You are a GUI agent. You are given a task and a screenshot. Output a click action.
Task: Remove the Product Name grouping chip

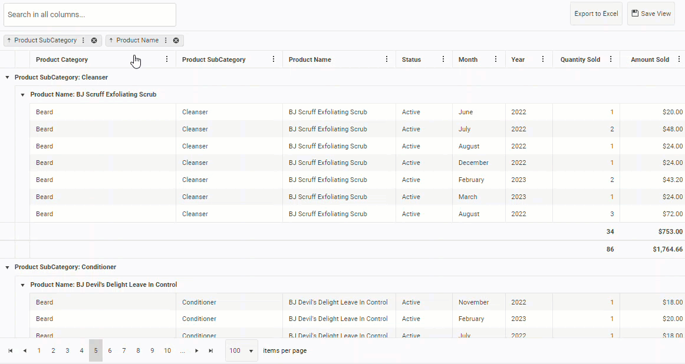click(176, 41)
